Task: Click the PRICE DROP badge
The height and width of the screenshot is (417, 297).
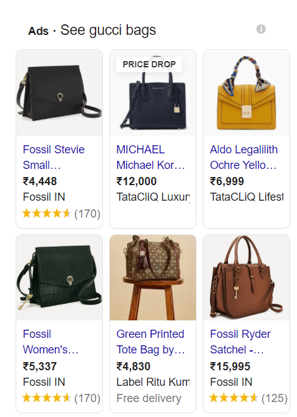Action: coord(149,64)
